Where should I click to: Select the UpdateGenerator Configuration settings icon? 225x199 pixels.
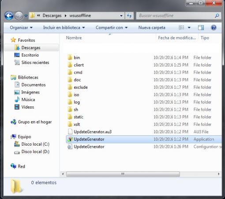pos(70,146)
